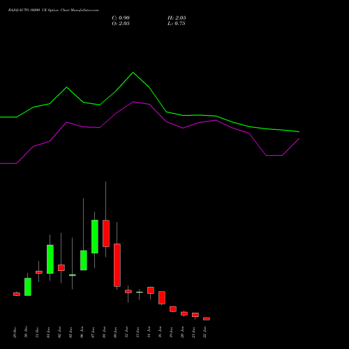The image size is (349, 349).
Task: Select the 09 Jan long red candlestick
Action: 117,265
